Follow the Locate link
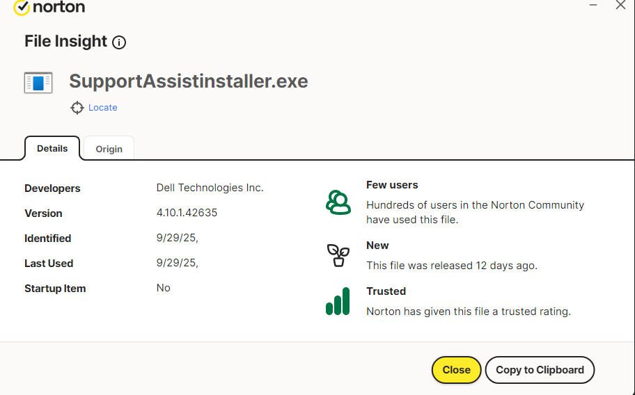Viewport: 635px width, 395px height. coord(102,108)
